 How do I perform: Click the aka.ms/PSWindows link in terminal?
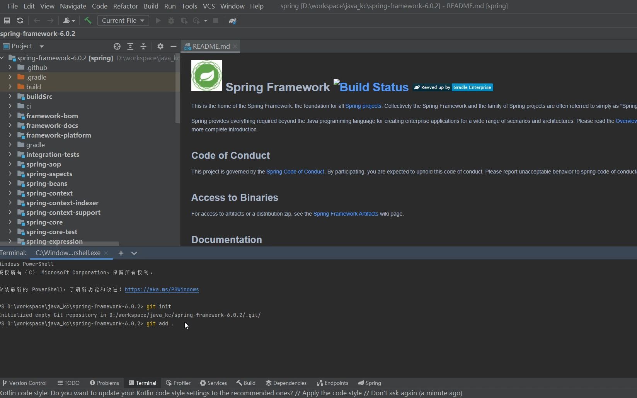[162, 289]
